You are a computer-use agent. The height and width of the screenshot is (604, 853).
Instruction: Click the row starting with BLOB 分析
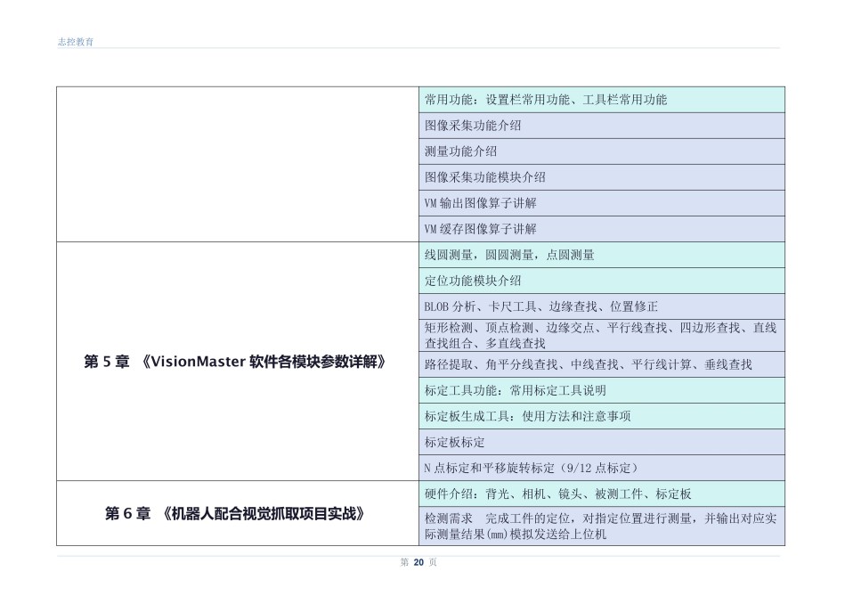[602, 306]
